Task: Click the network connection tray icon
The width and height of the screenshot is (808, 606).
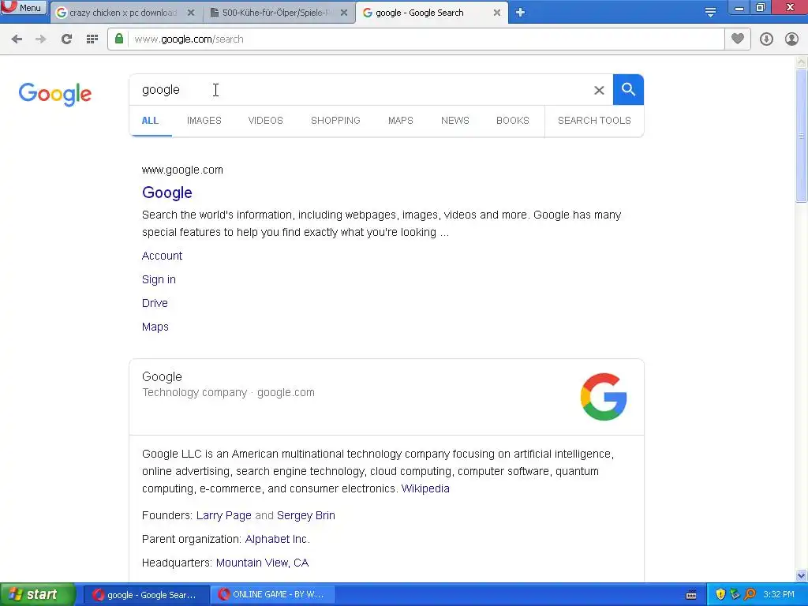Action: tap(735, 595)
